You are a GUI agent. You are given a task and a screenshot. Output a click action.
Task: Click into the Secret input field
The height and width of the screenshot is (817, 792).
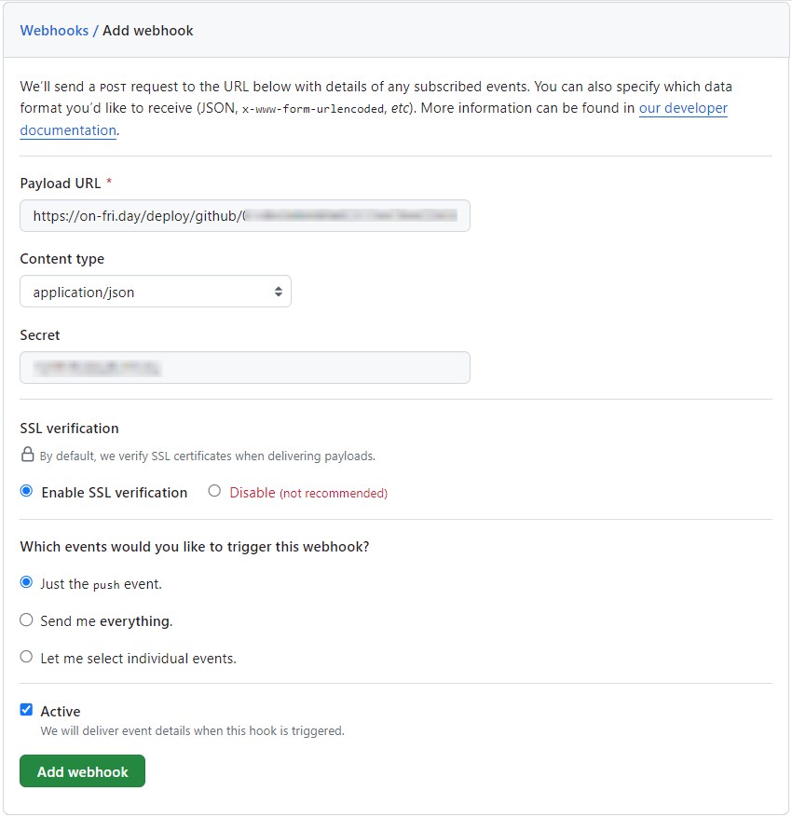(244, 368)
